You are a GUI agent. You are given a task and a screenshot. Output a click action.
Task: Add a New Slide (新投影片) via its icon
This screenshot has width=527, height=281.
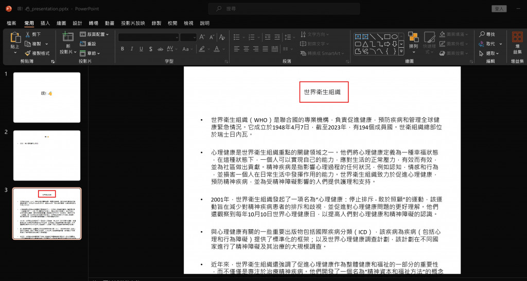click(68, 37)
